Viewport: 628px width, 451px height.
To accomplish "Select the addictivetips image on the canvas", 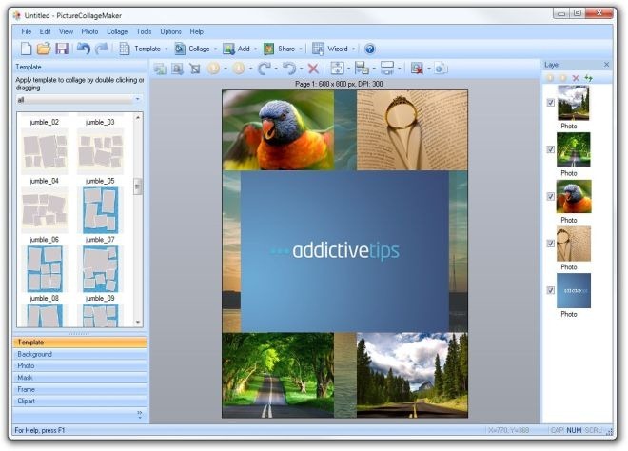I will pos(344,251).
